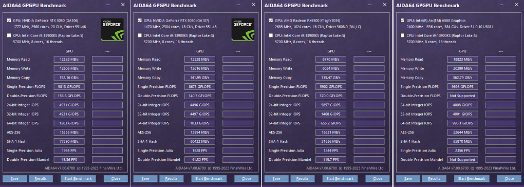Open Results in the RTX 3050 GA107 window

(171, 179)
